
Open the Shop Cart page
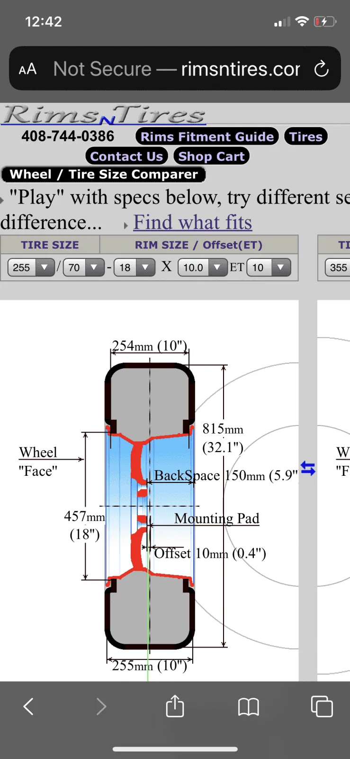pos(211,156)
